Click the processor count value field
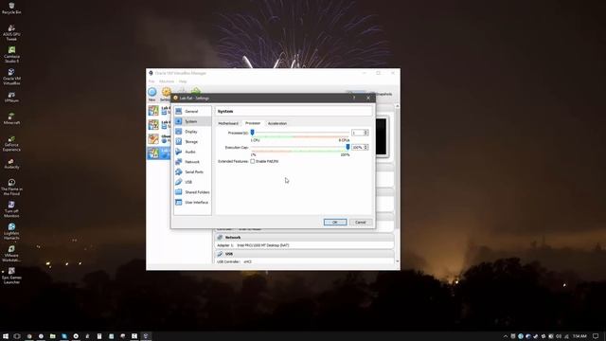Viewport: 606px width, 341px height. [358, 133]
